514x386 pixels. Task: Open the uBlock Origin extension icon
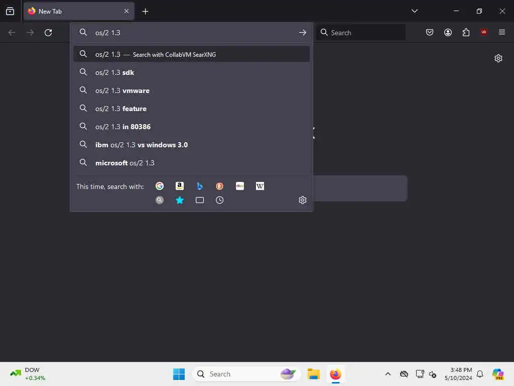(483, 32)
